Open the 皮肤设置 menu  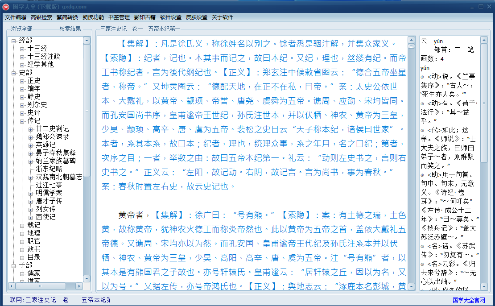click(x=197, y=17)
